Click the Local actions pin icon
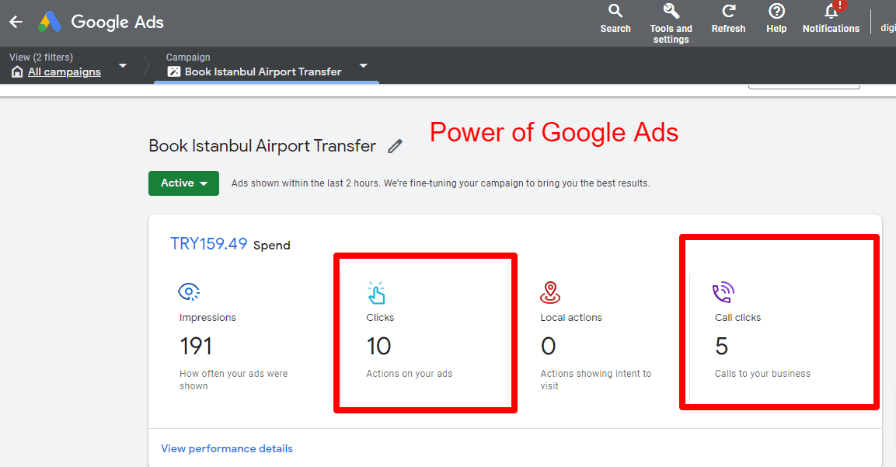896x467 pixels. [550, 292]
